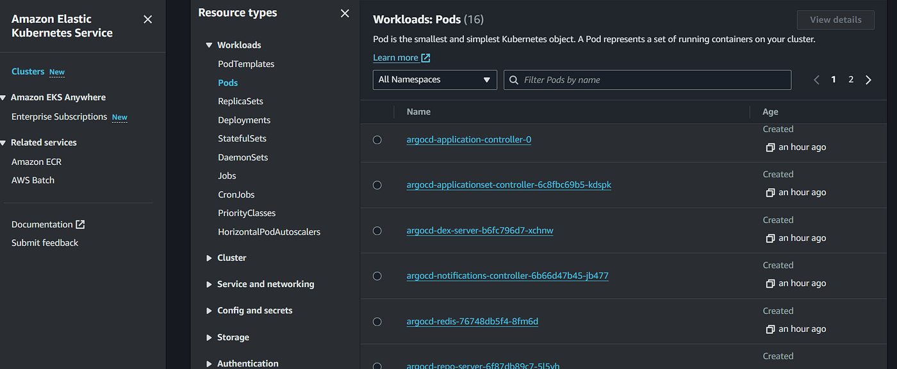
Task: Go to next page arrow in pagination
Action: [x=868, y=80]
